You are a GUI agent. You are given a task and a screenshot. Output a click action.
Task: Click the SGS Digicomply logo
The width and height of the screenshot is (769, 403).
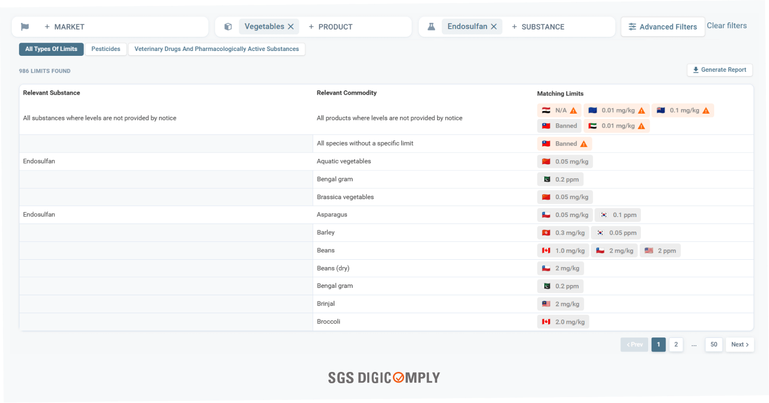point(384,378)
